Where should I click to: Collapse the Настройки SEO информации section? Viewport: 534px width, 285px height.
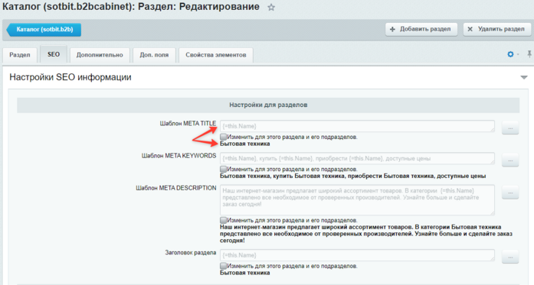[x=524, y=77]
